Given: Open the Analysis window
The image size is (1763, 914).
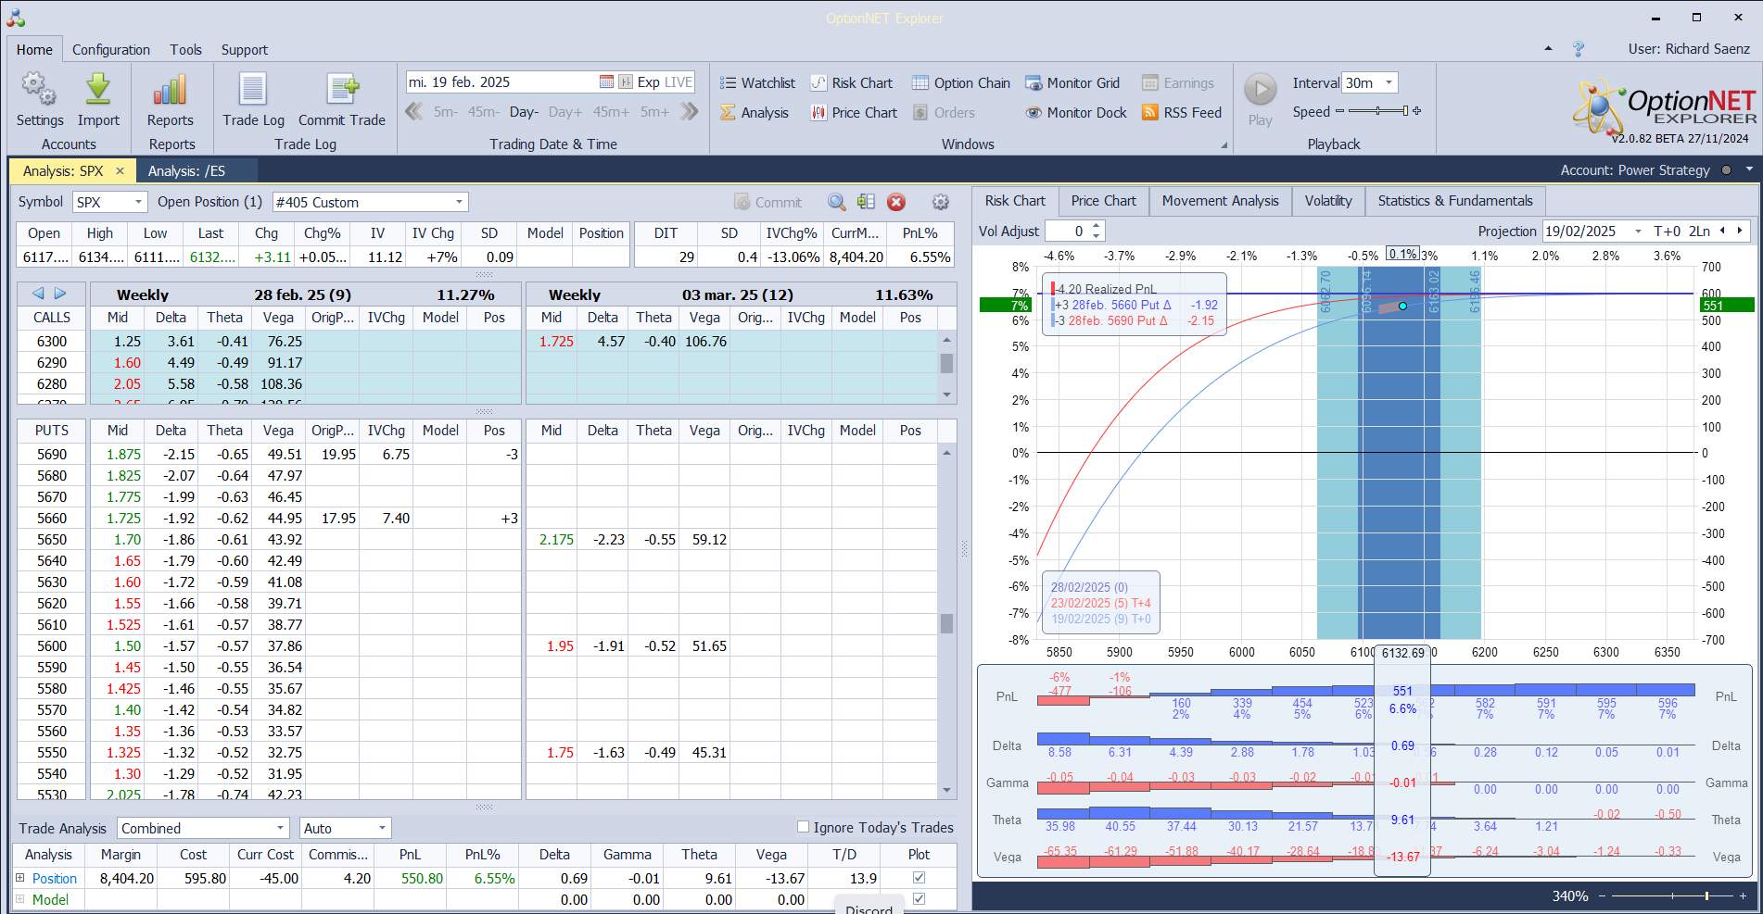Looking at the screenshot, I should point(755,113).
